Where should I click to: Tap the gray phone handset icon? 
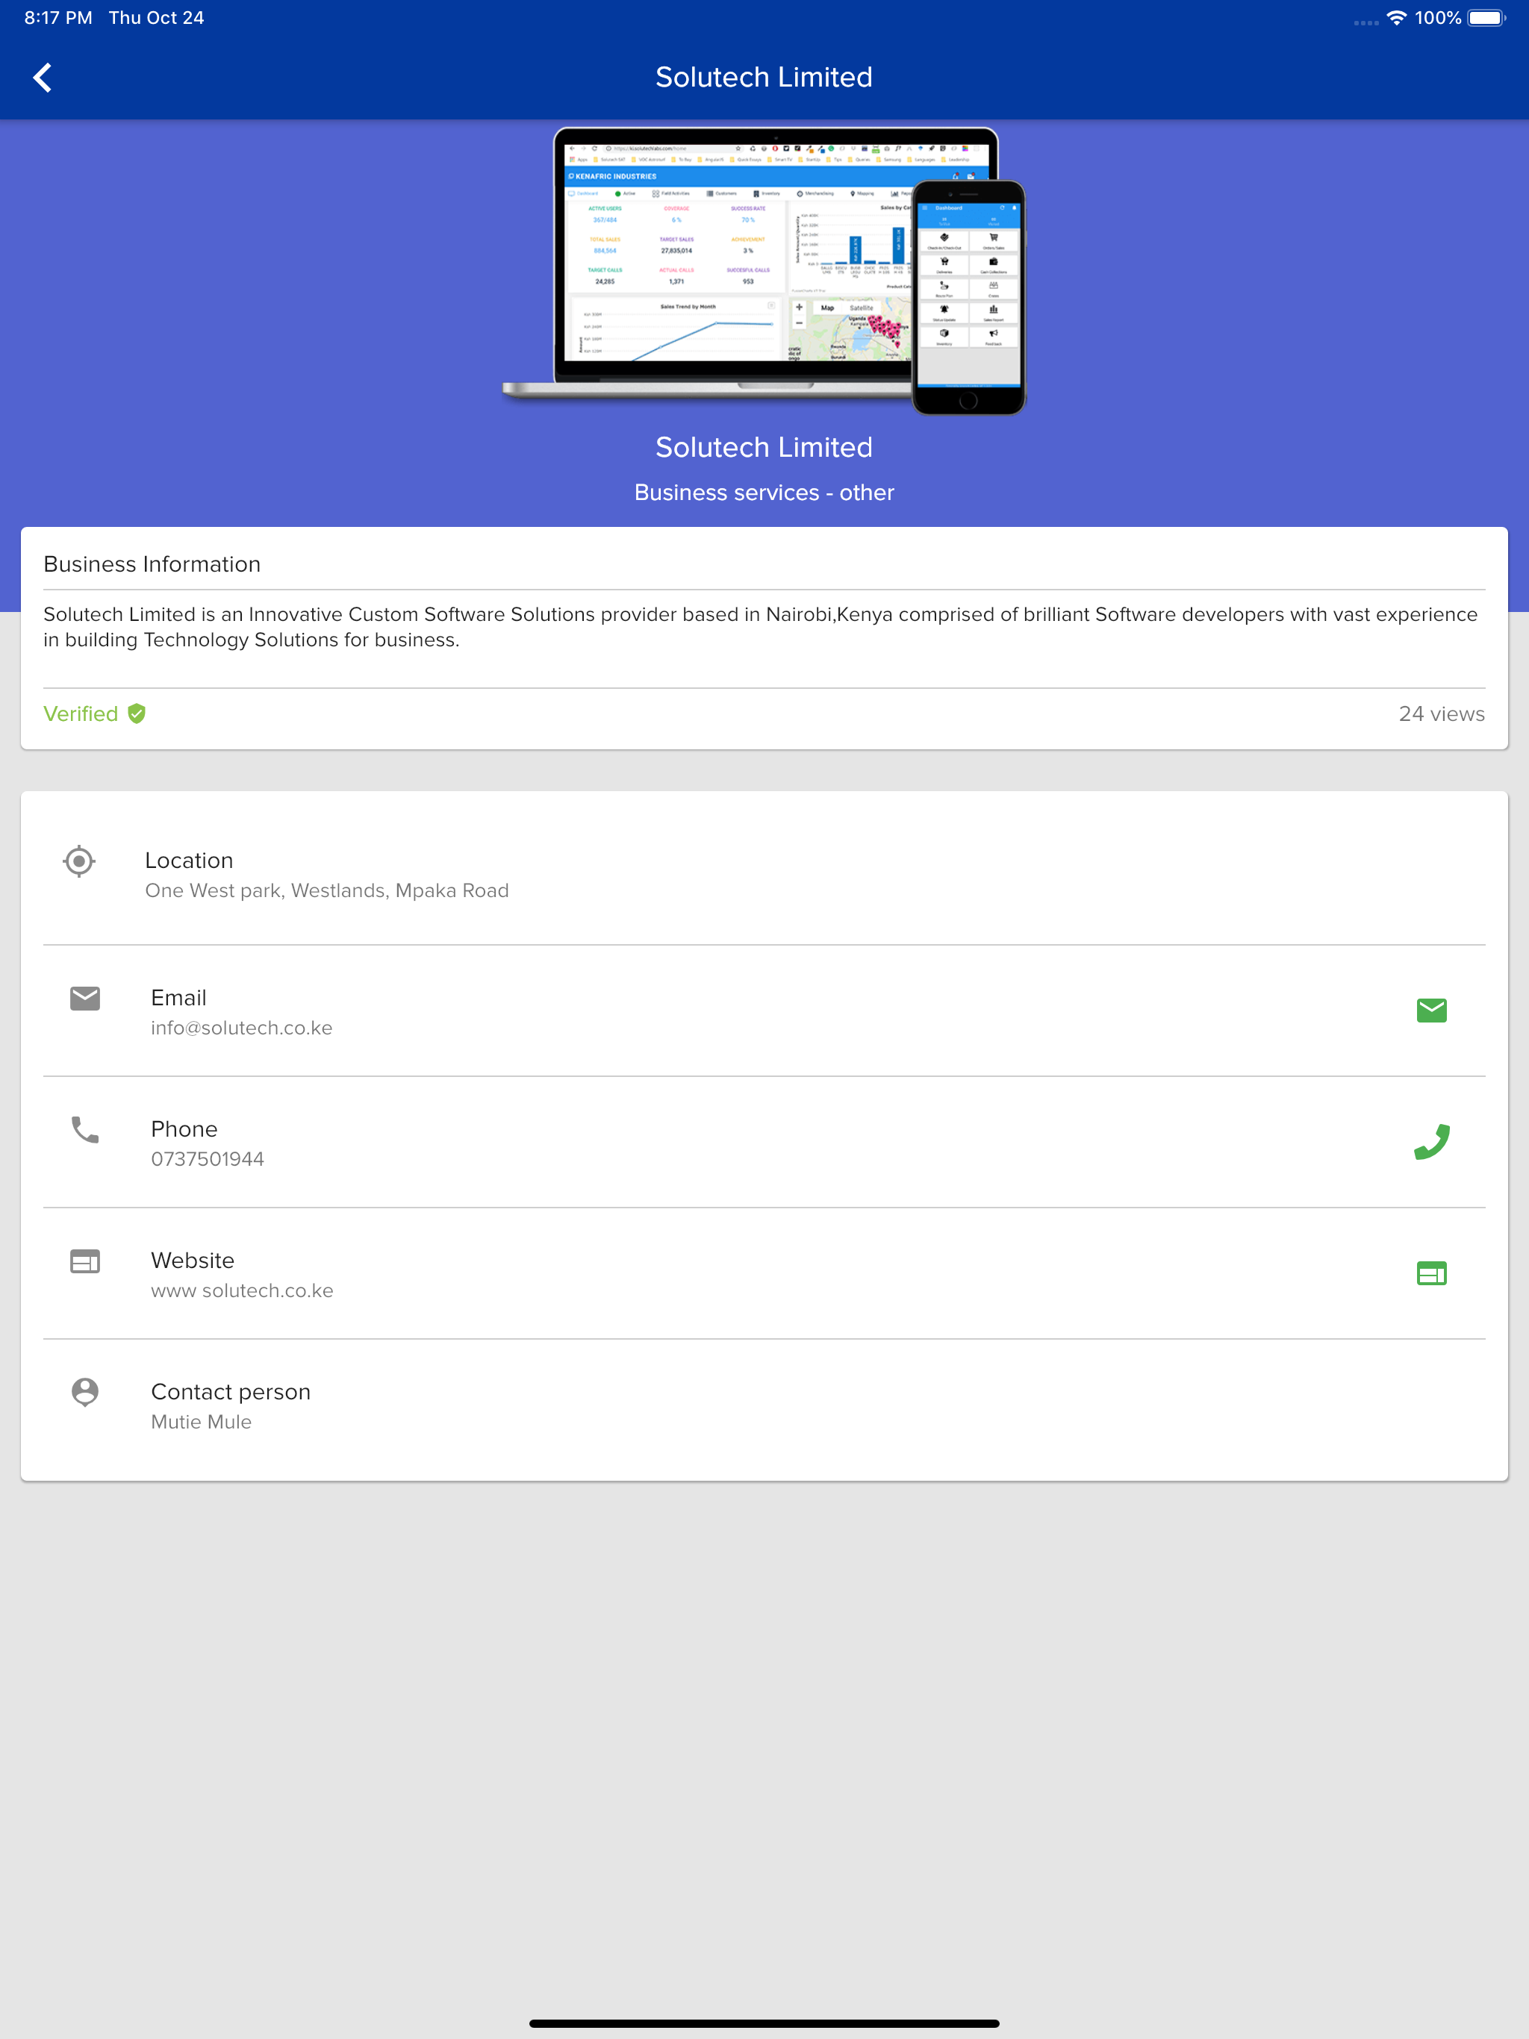[85, 1129]
